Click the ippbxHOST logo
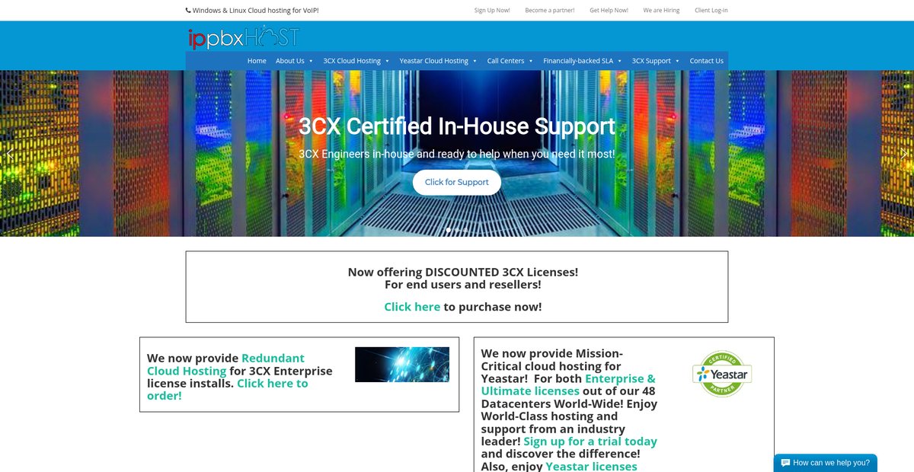The image size is (914, 472). [x=244, y=37]
